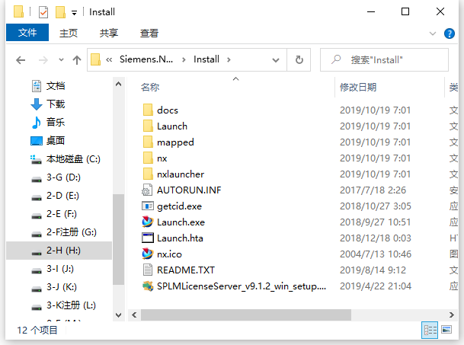Click the SPLMLicenseServer setup file icon
The height and width of the screenshot is (345, 464).
147,286
